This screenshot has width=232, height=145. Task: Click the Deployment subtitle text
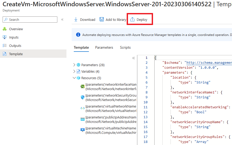coord(11,10)
